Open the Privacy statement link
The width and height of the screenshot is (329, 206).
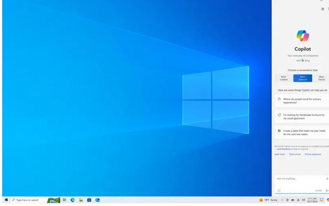pyautogui.click(x=313, y=154)
